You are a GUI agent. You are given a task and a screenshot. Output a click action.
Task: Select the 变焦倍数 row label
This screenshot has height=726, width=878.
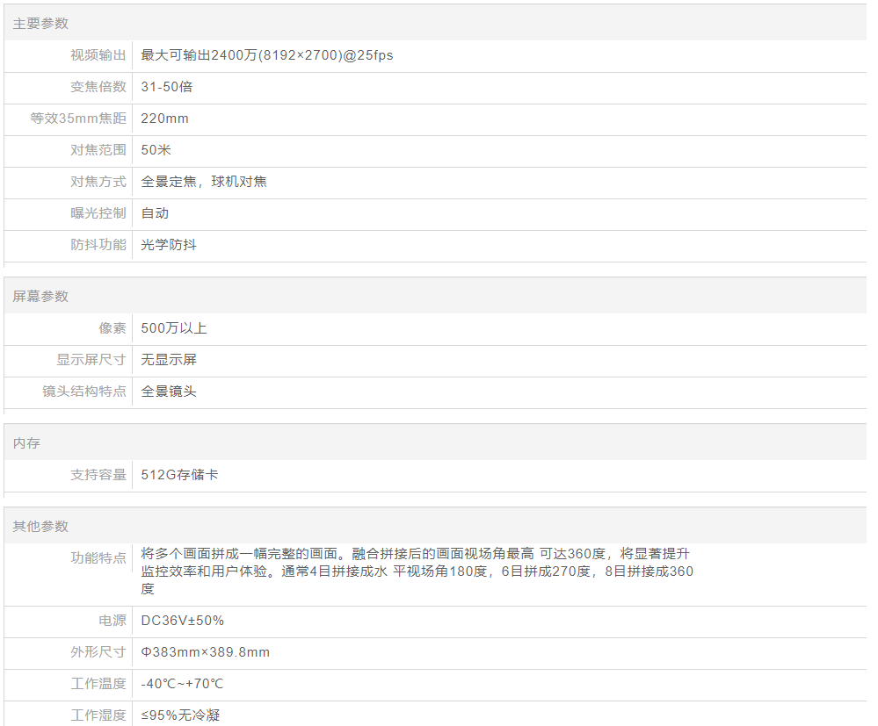[98, 87]
